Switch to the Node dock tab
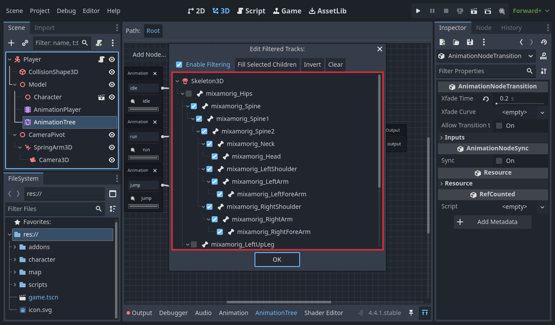Image resolution: width=555 pixels, height=325 pixels. point(484,28)
